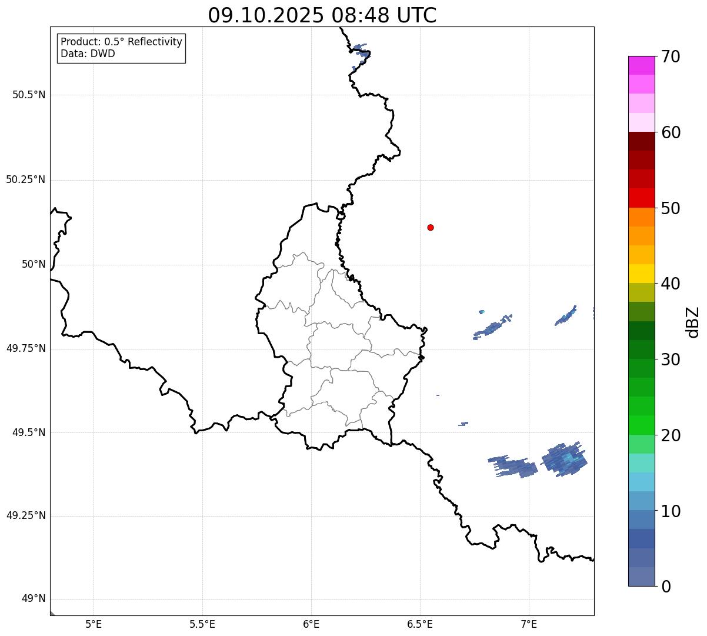Image resolution: width=707 pixels, height=636 pixels.
Task: Click the latitude label 50.25°N
Action: (26, 179)
